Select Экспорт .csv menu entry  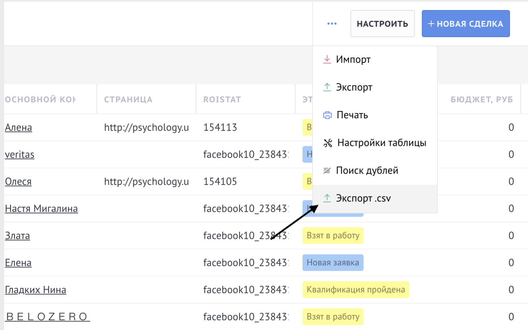click(x=363, y=198)
